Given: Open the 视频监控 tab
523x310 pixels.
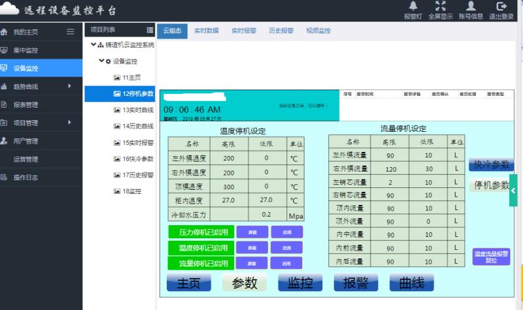Looking at the screenshot, I should (318, 31).
